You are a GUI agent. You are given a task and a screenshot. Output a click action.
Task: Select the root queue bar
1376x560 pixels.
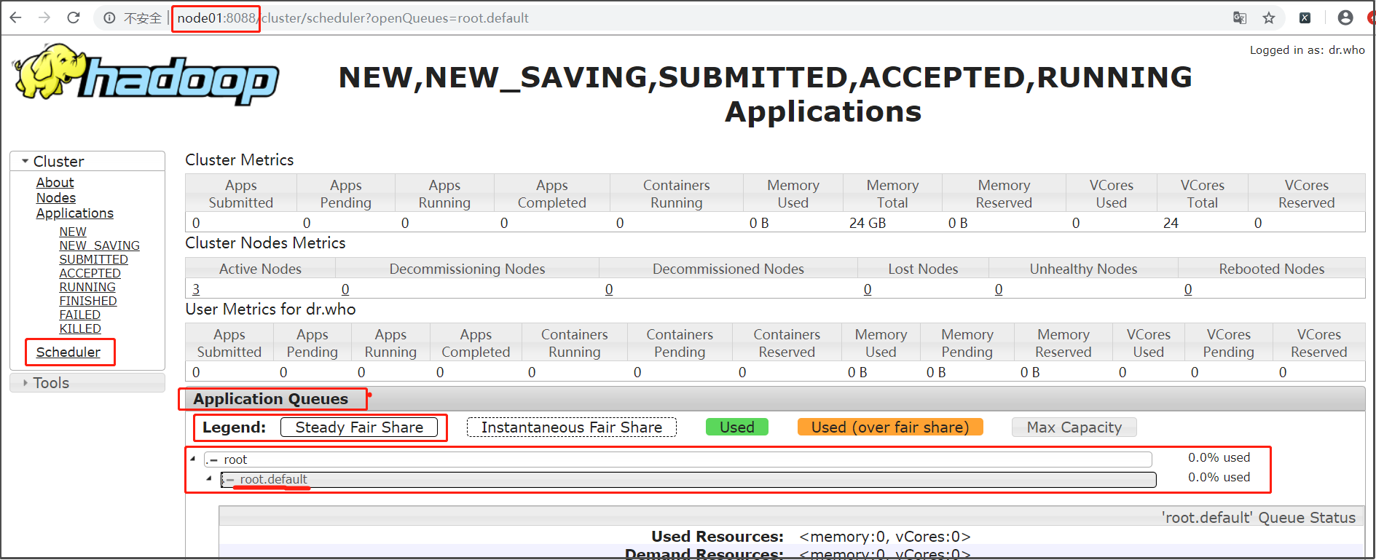(678, 460)
